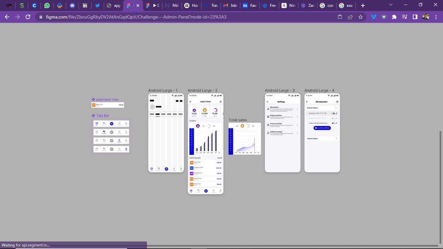Click orange chart icon on $12,800 stat card
Viewport: 443px width, 249px height.
pos(205,110)
